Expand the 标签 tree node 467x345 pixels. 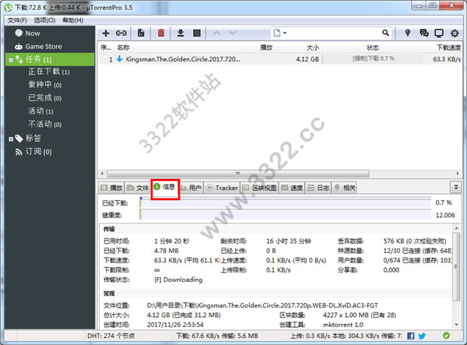pyautogui.click(x=11, y=139)
